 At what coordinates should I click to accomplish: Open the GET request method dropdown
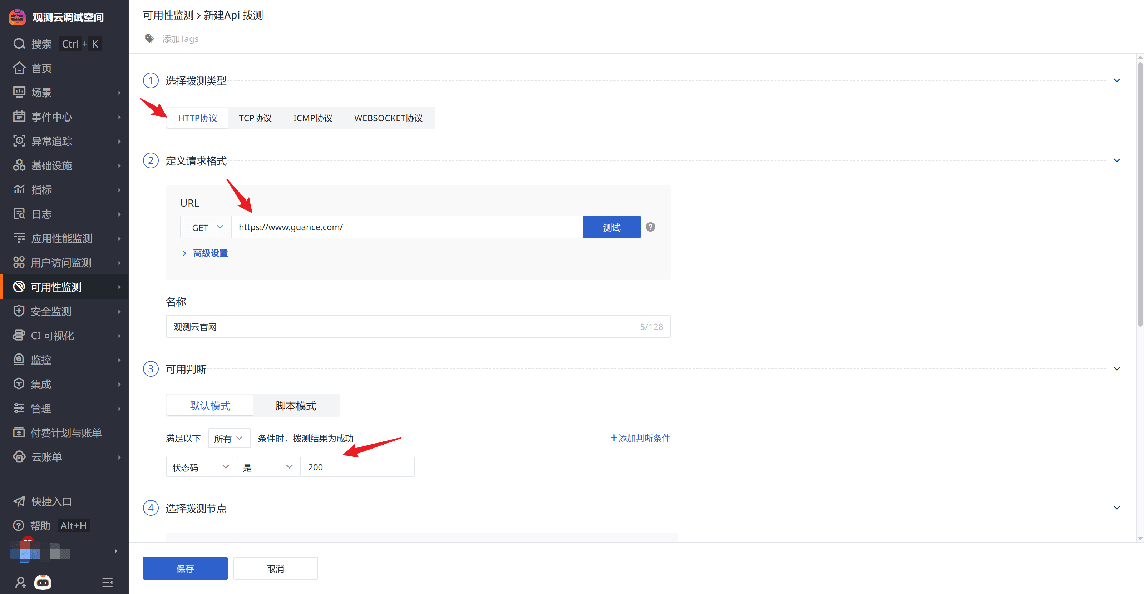coord(206,227)
